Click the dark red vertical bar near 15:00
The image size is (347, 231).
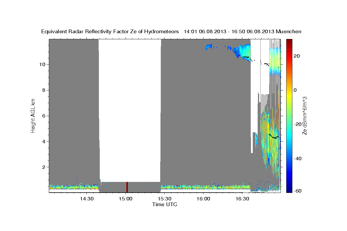tap(127, 187)
